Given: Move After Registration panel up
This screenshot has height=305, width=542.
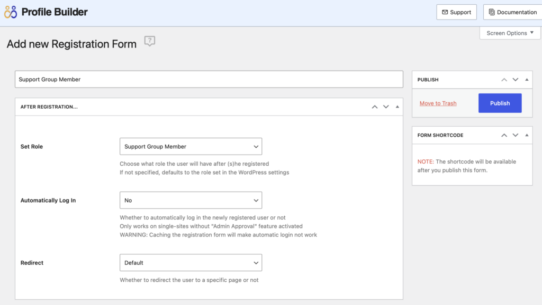Looking at the screenshot, I should coord(375,107).
